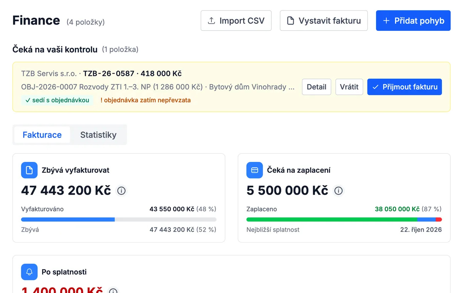Click the checkmark icon in Přijmout fakturu
Image resolution: width=463 pixels, height=293 pixels.
click(375, 87)
